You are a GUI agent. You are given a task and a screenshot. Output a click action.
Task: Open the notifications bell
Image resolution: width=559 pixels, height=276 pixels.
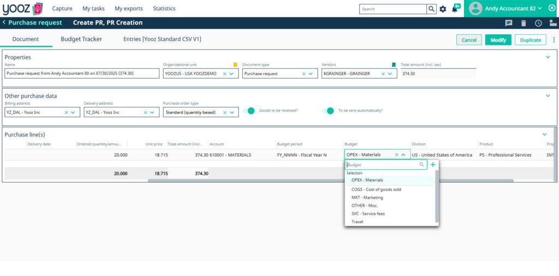455,9
